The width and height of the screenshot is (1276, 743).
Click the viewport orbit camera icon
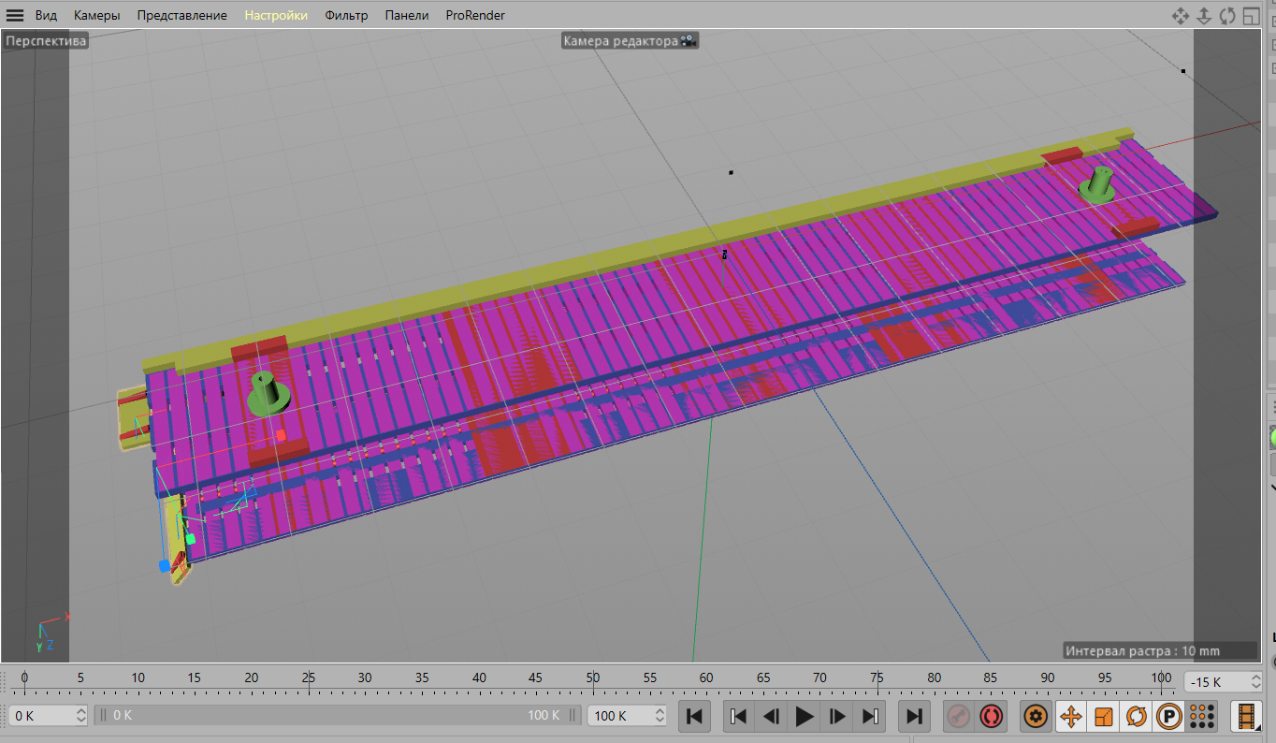click(1227, 16)
